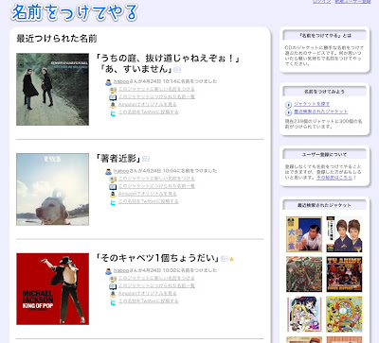Open つけられた名前一覧 link in the 著者近影 entry
Image resolution: width=379 pixels, height=343 pixels.
coord(156,186)
